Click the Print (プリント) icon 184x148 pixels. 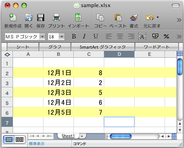pyautogui.click(x=56, y=17)
